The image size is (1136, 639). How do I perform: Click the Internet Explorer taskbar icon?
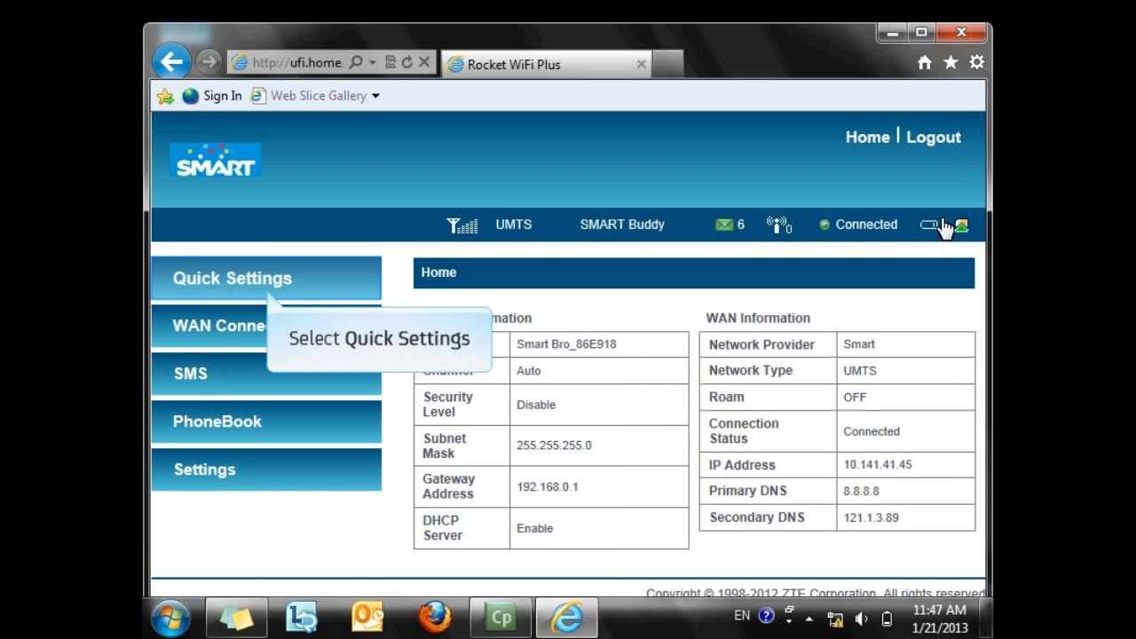pos(566,618)
